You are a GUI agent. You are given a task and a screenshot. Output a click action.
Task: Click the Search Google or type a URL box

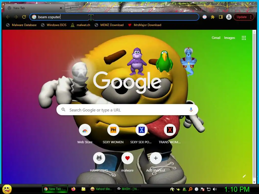(x=127, y=110)
